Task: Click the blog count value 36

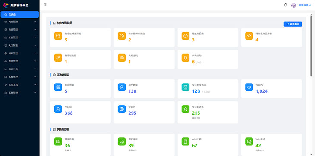Action: click(x=67, y=146)
